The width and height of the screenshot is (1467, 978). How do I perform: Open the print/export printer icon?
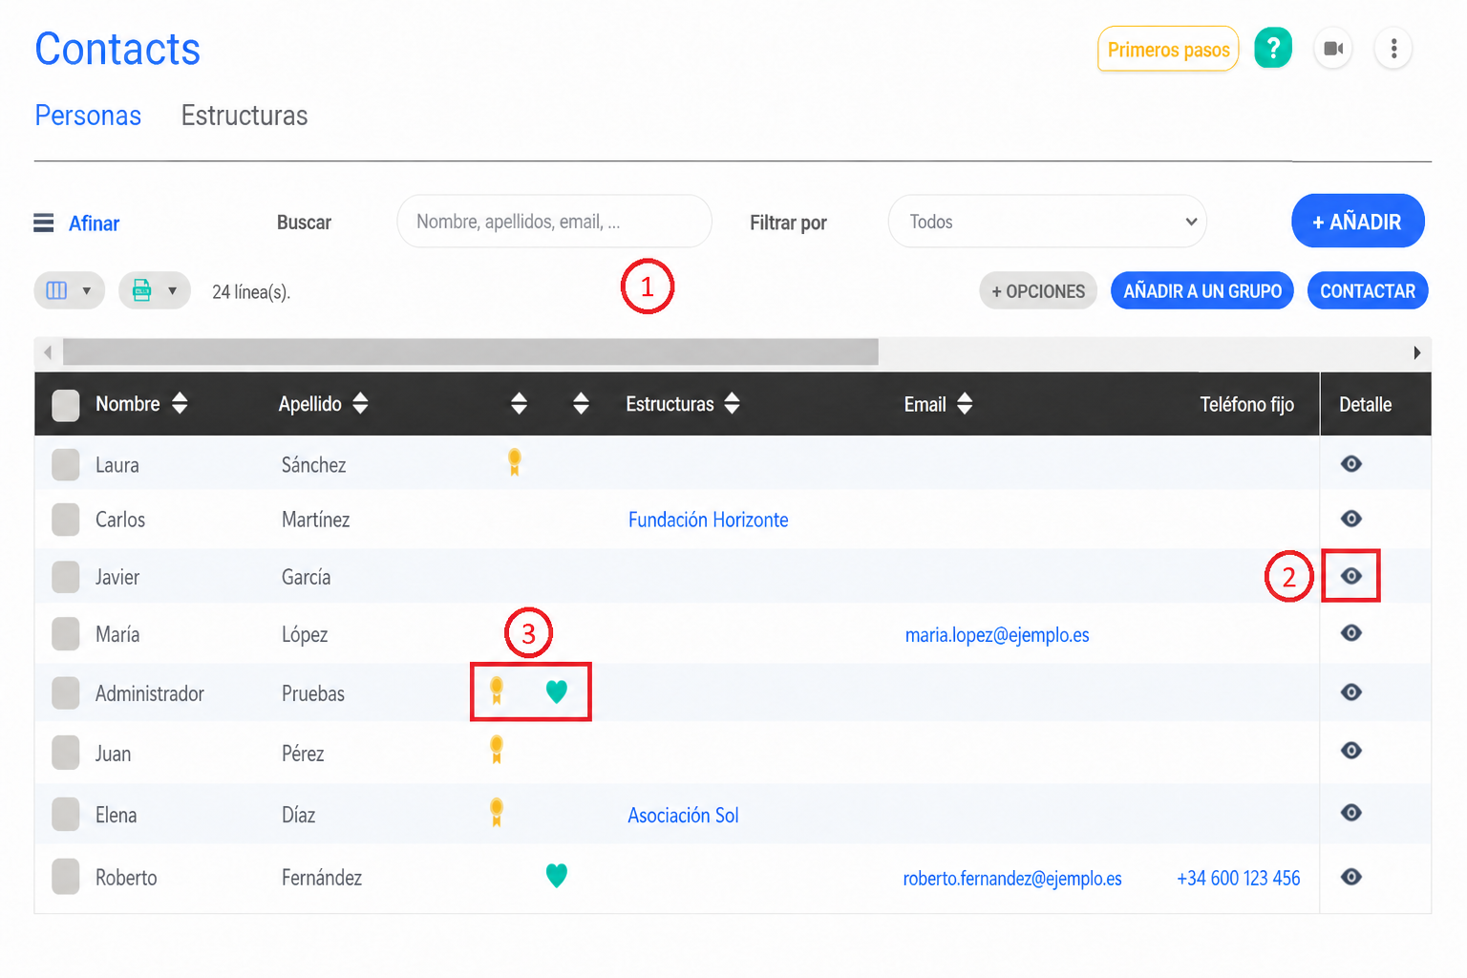coord(141,290)
